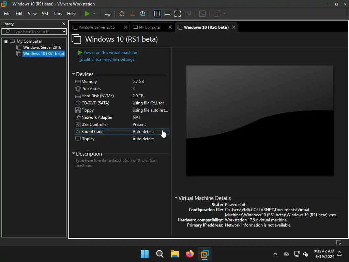Launch Firefox from the taskbar
This screenshot has height=262, width=349.
pyautogui.click(x=189, y=254)
